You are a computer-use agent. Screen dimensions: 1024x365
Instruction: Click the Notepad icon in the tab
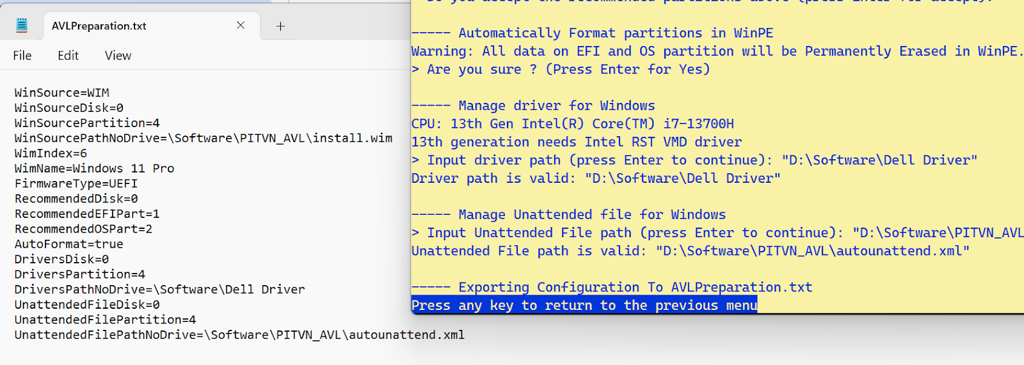[x=22, y=26]
